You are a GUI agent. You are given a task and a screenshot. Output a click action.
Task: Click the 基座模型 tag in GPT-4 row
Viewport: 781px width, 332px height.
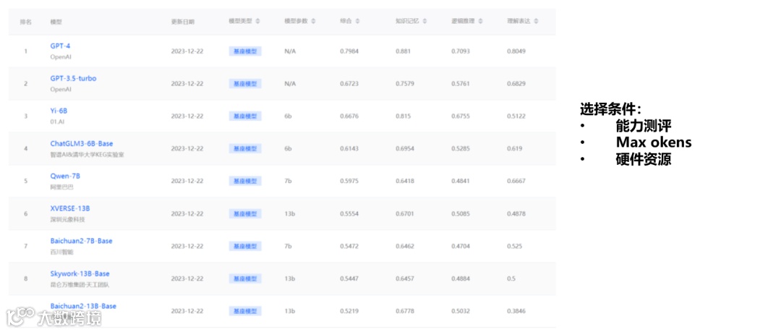pos(246,51)
